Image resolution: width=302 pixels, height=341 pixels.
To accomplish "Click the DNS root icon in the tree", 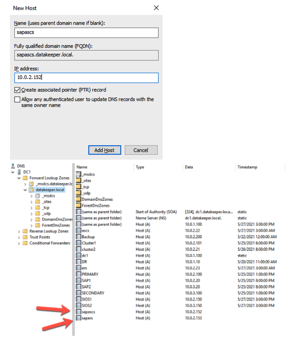I will click(13, 166).
